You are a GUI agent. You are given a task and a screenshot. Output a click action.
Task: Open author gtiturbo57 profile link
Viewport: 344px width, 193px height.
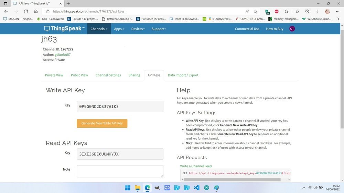[63, 55]
